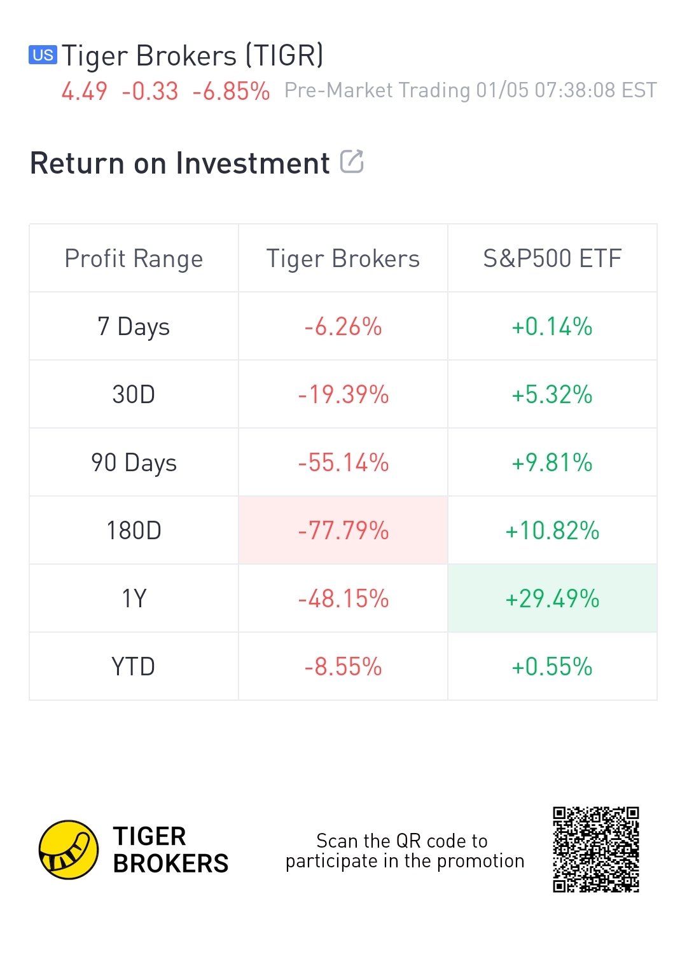687x971 pixels.
Task: Click the Return on Investment heading
Action: click(x=180, y=163)
